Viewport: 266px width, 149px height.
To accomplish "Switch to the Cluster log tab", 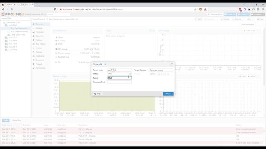I will click(x=16, y=120).
